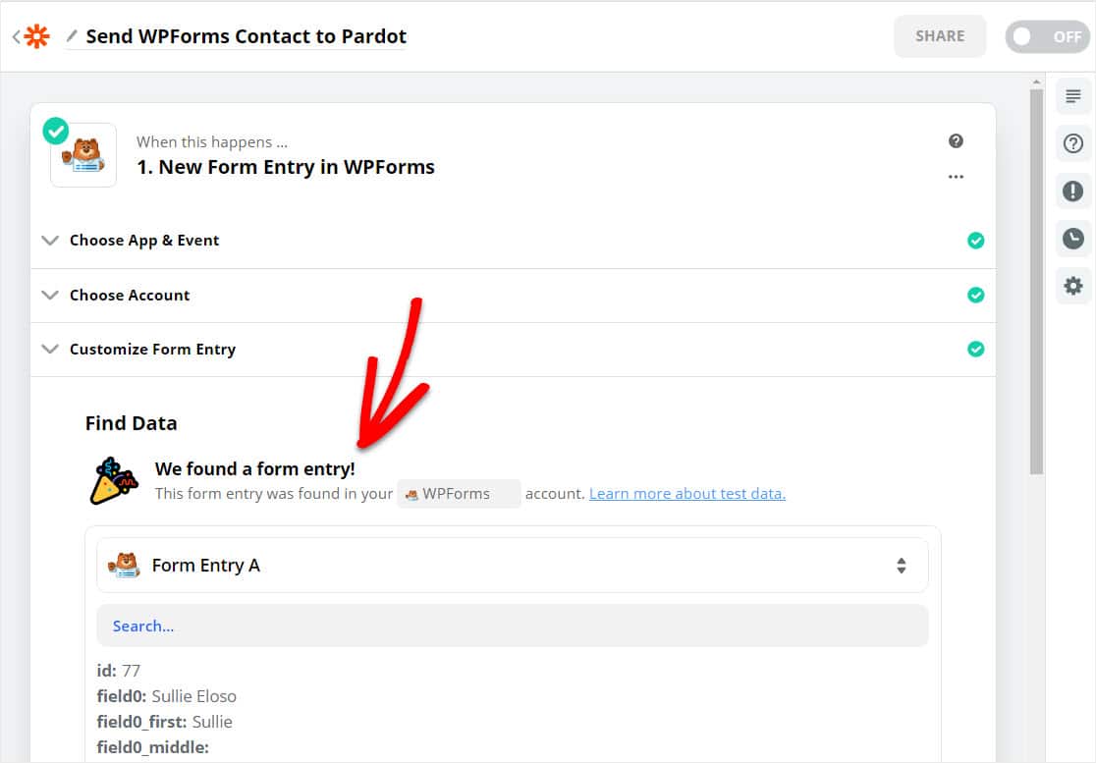Click the SHARE button
This screenshot has width=1096, height=763.
[x=939, y=36]
